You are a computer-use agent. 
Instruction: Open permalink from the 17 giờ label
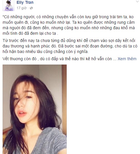21,8
